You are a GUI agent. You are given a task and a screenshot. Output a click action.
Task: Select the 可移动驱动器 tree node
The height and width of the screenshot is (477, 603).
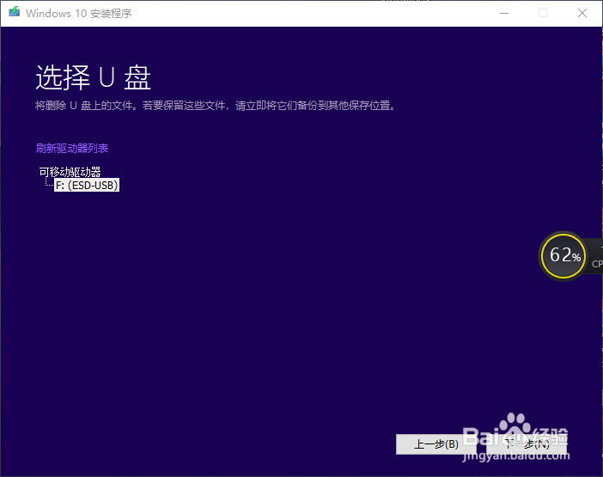click(70, 172)
